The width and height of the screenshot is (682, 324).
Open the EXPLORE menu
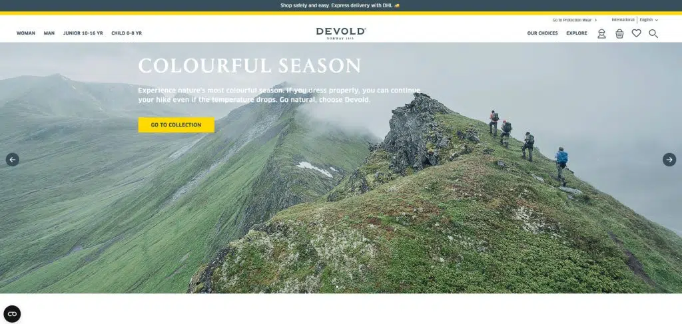pyautogui.click(x=577, y=33)
